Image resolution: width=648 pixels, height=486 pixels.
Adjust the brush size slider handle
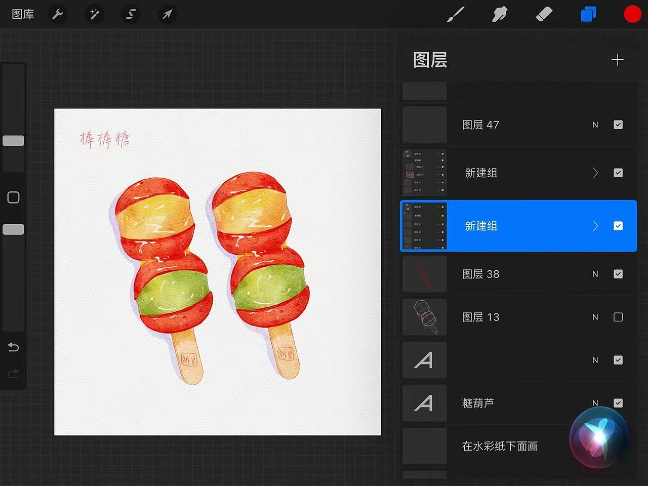point(14,141)
